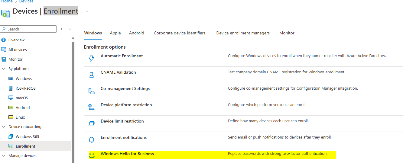Image resolution: width=403 pixels, height=163 pixels.
Task: Go to Devices breadcrumb link
Action: pyautogui.click(x=26, y=2)
